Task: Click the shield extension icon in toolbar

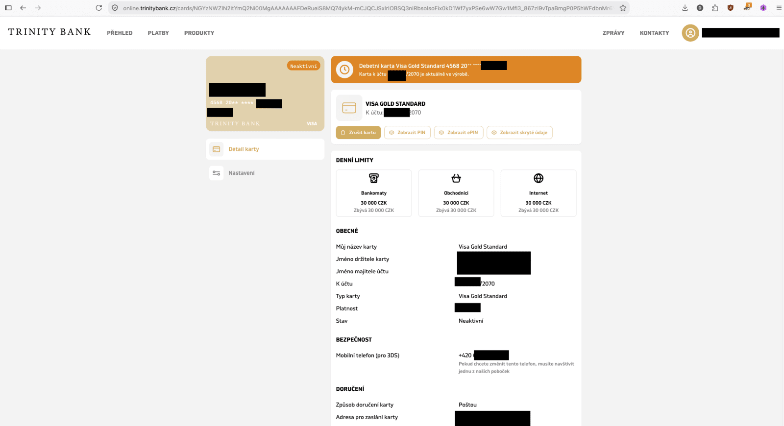Action: (730, 8)
